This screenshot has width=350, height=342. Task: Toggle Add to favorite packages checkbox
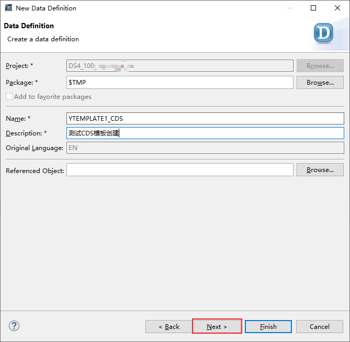(x=9, y=97)
